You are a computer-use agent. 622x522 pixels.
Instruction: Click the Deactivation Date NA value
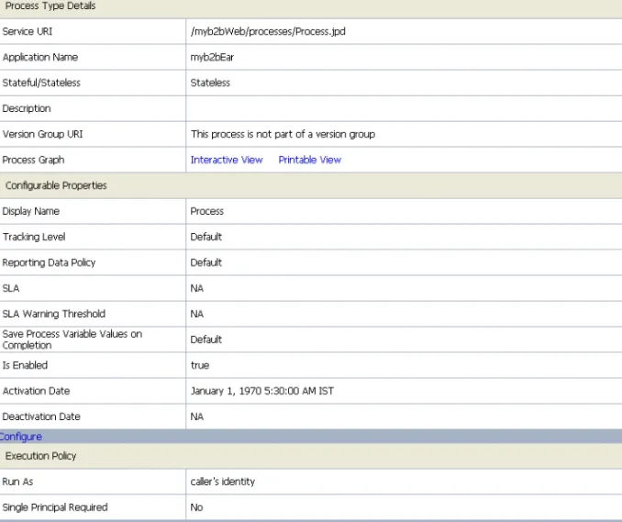[x=197, y=416]
